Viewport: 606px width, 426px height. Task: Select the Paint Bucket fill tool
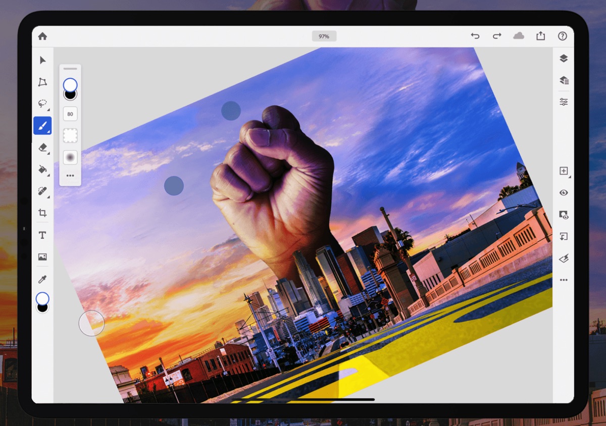coord(42,169)
